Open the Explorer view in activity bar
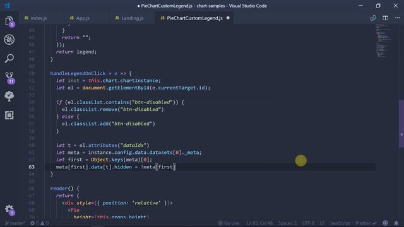404x227 pixels. [x=9, y=21]
